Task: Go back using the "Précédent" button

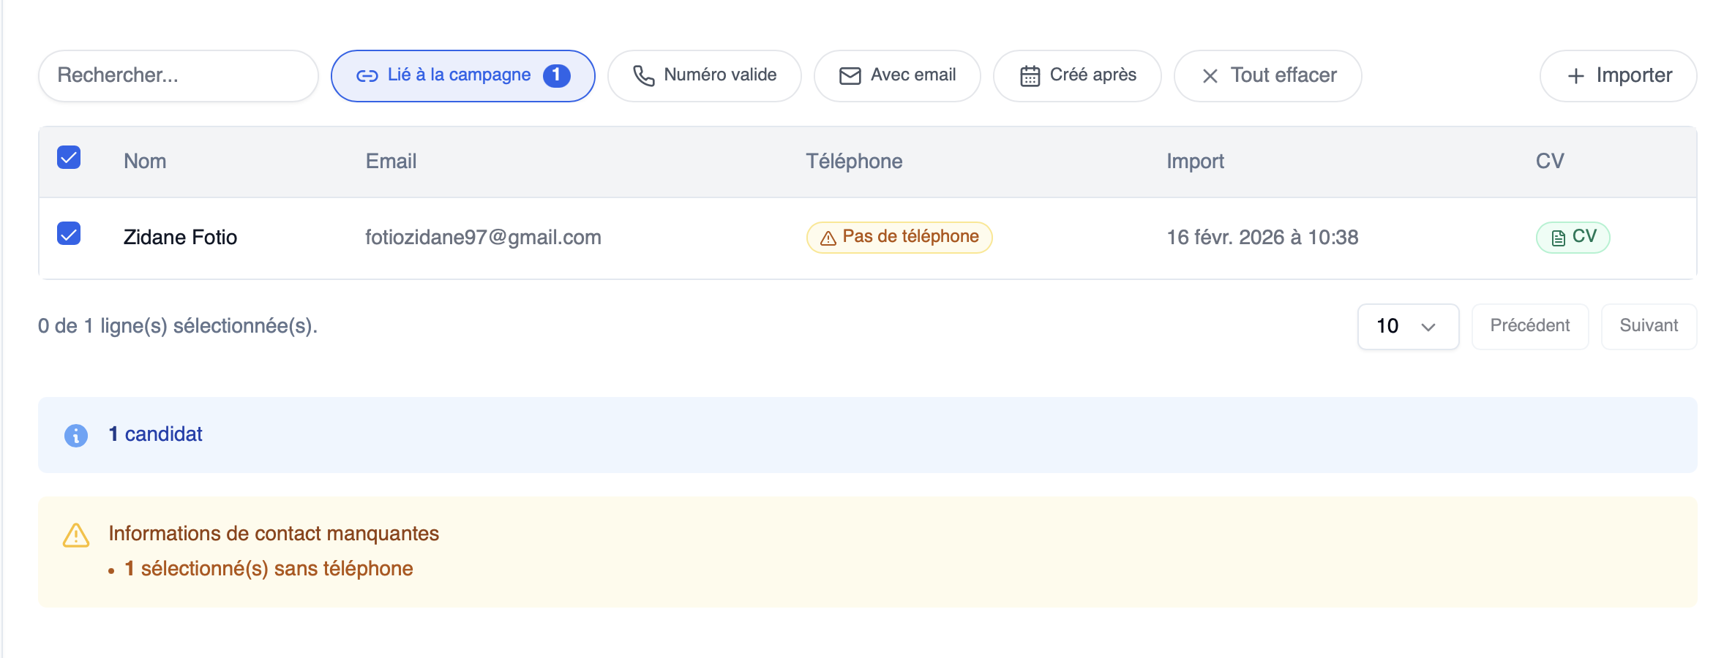Action: coord(1529,326)
